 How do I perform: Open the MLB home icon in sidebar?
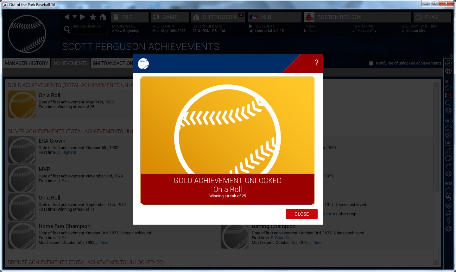tap(448, 128)
